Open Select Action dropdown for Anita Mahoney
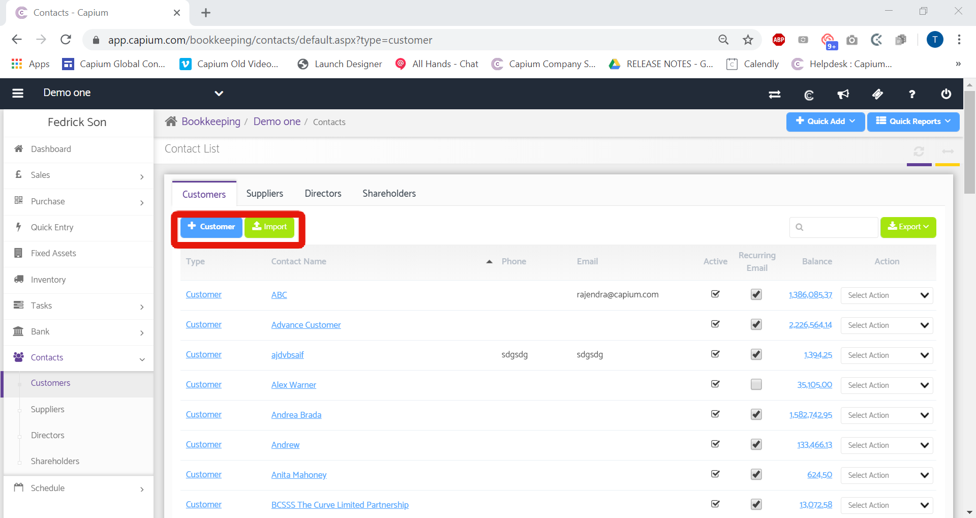976x518 pixels. (x=887, y=475)
